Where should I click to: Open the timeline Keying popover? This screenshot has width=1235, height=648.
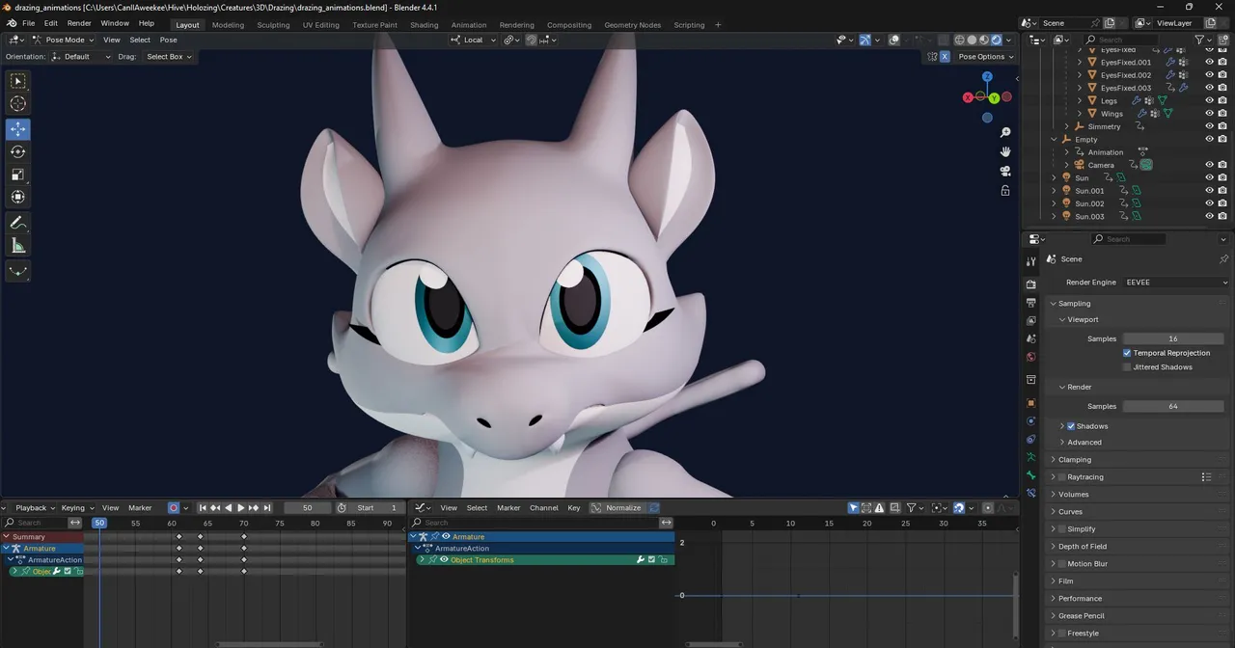[77, 508]
